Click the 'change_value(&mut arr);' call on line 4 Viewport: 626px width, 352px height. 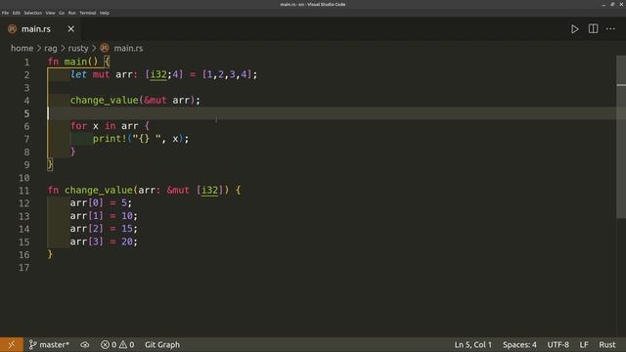pos(135,100)
